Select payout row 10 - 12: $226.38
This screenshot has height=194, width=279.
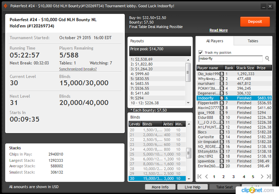pyautogui.click(x=157, y=103)
